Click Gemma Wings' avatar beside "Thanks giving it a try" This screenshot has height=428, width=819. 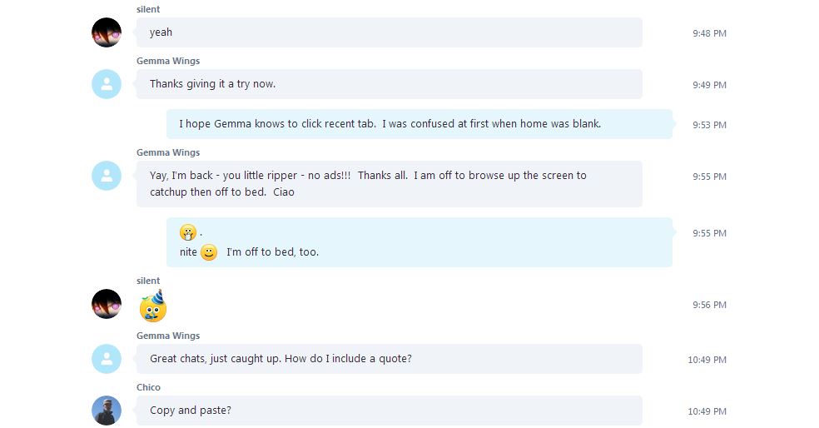point(107,84)
